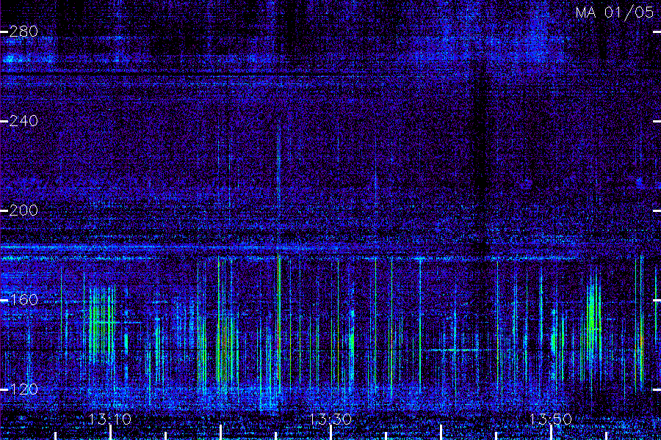Click the 160 frequency axis label
Screen dimensions: 661x440
click(x=24, y=300)
